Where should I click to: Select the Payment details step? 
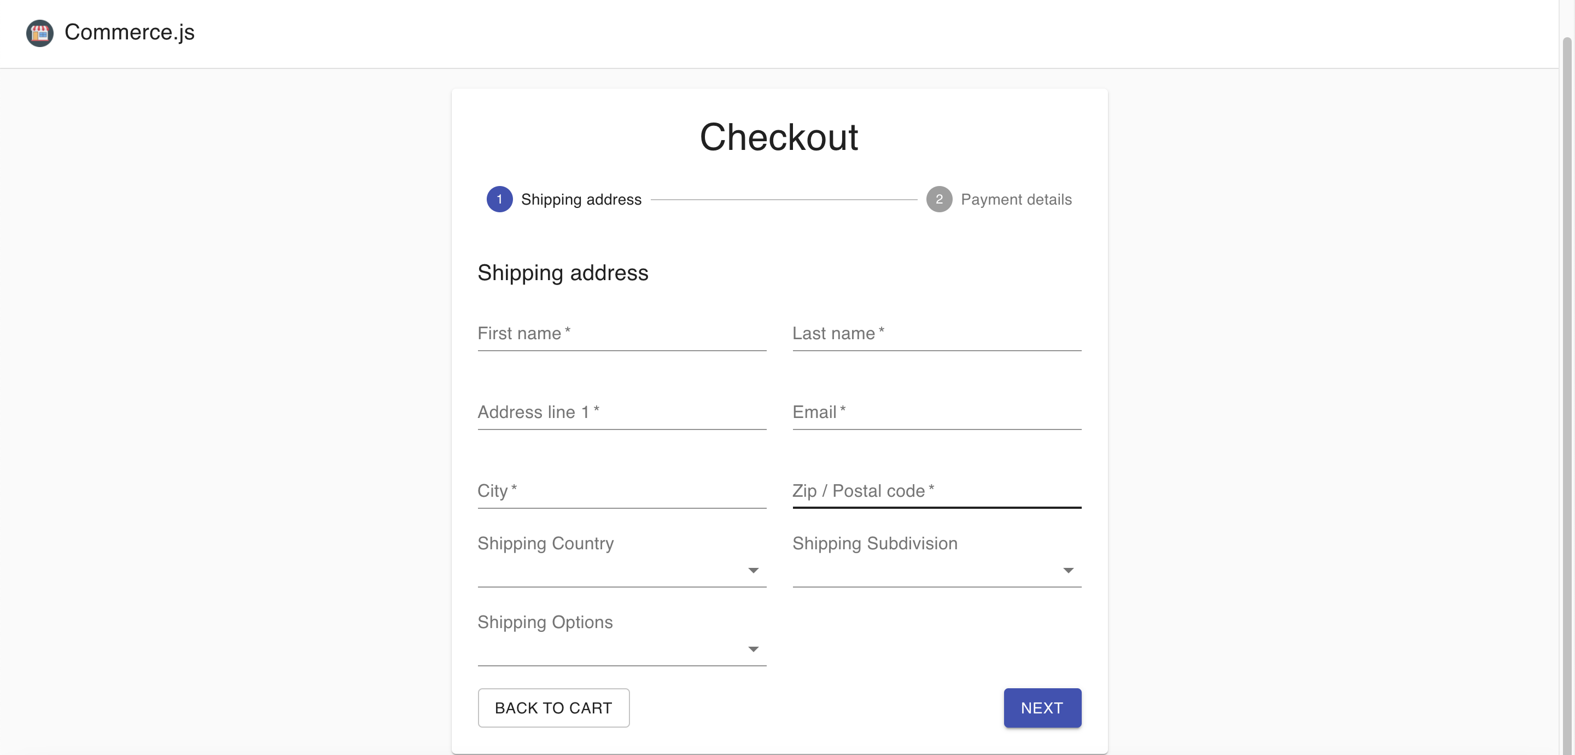pyautogui.click(x=1016, y=199)
